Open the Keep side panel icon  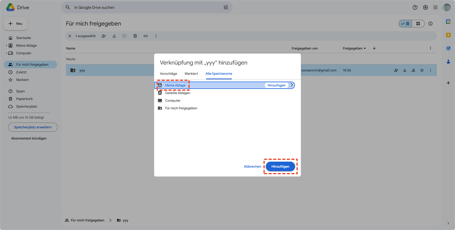point(448,35)
